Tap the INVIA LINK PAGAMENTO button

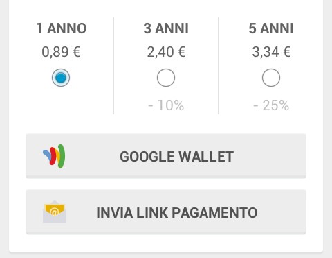point(166,212)
